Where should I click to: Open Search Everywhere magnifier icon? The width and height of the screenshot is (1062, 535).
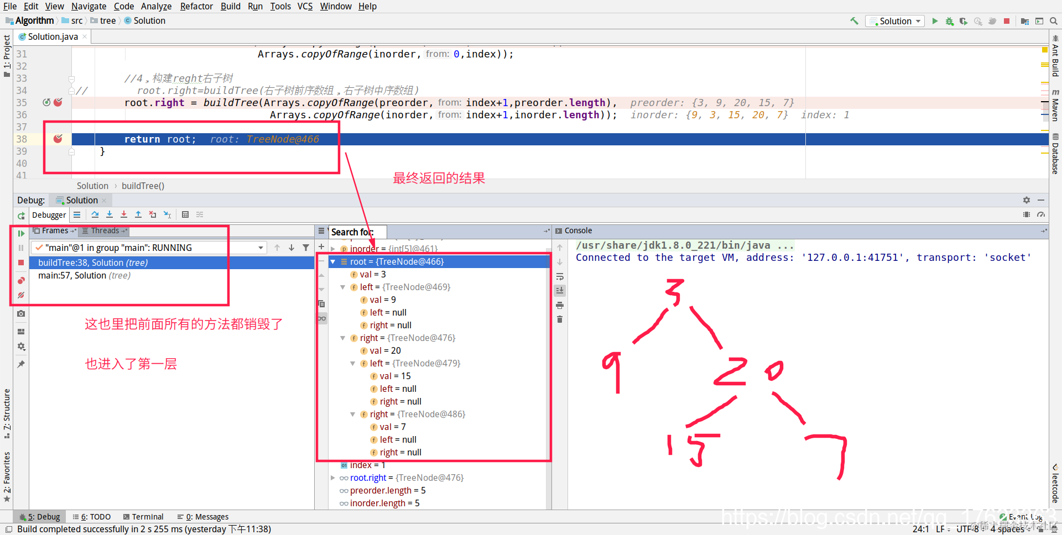tap(1054, 21)
